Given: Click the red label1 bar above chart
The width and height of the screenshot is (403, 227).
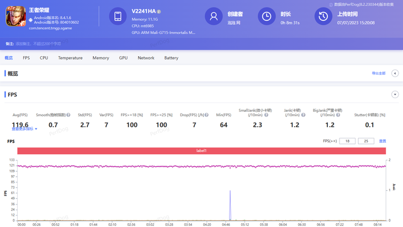Looking at the screenshot, I should coord(201,151).
